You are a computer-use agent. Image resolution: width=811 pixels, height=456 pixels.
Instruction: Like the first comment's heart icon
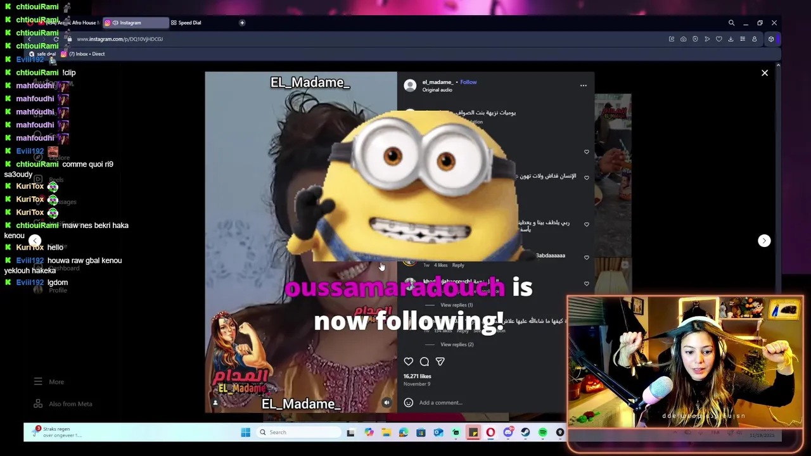click(x=587, y=152)
